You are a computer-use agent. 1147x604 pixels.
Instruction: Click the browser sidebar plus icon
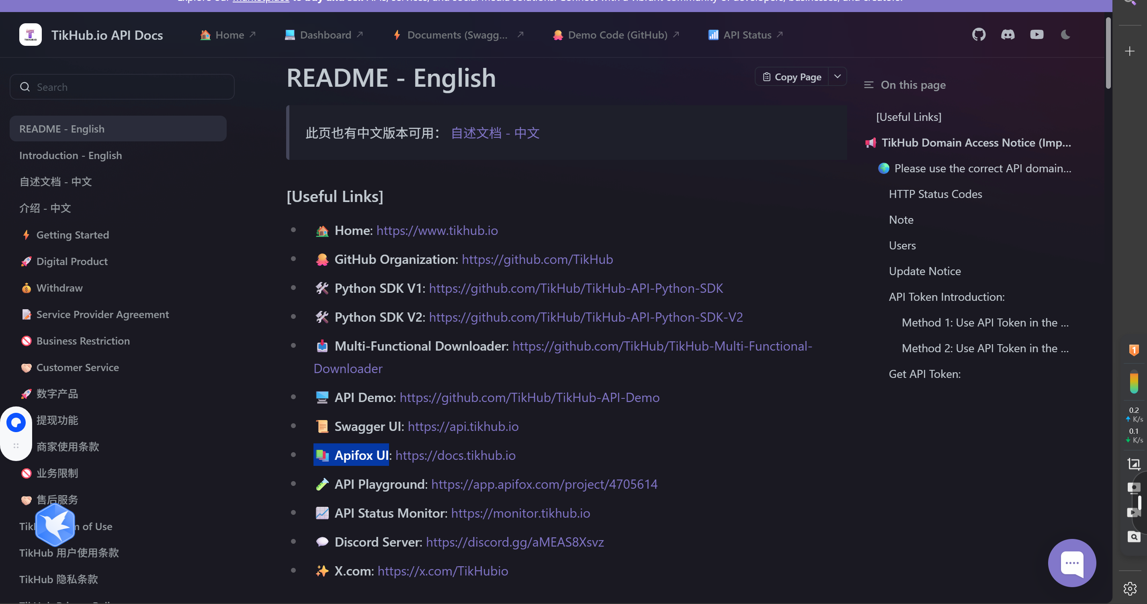(x=1130, y=52)
